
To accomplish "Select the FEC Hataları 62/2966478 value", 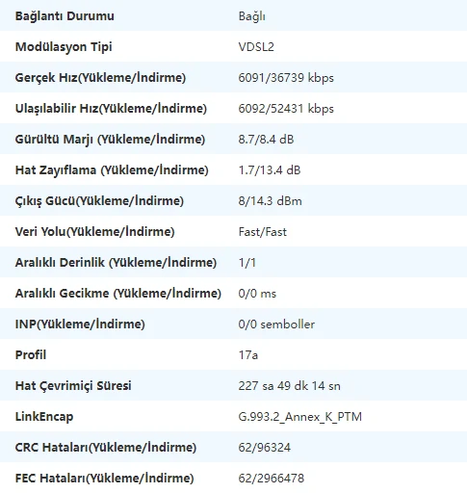I will [272, 479].
